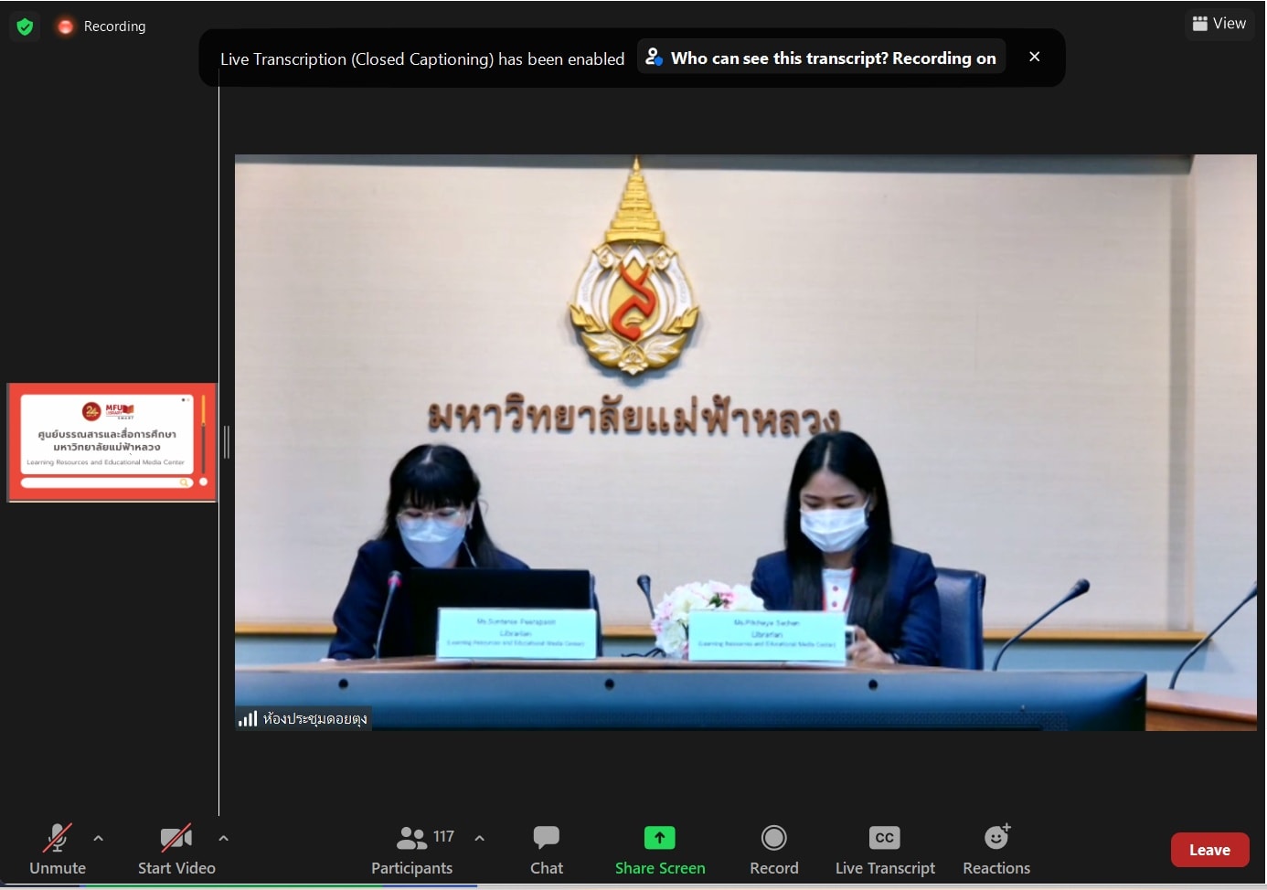This screenshot has width=1267, height=890.
Task: Expand the Participants options chevron
Action: click(x=480, y=838)
